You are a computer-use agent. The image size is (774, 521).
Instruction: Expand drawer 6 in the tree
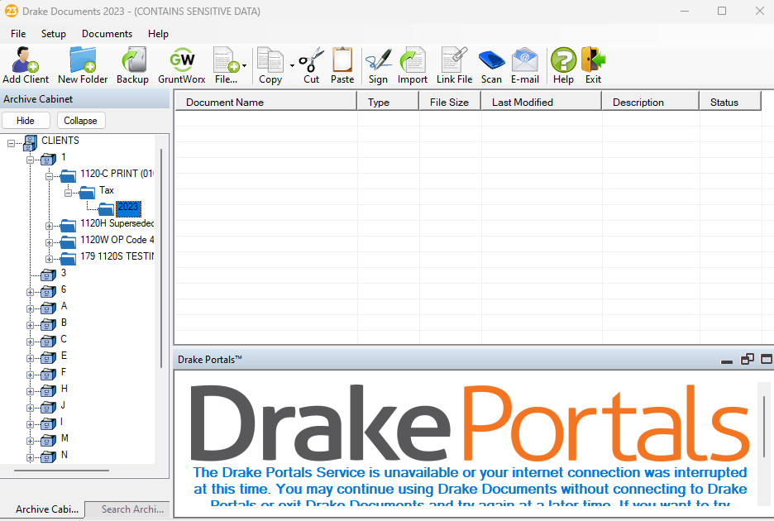pos(30,293)
